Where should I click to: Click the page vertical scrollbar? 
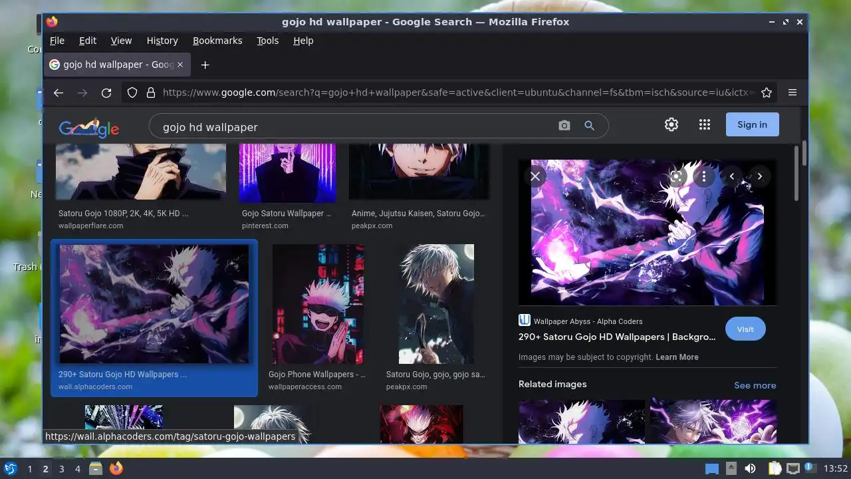click(x=804, y=153)
